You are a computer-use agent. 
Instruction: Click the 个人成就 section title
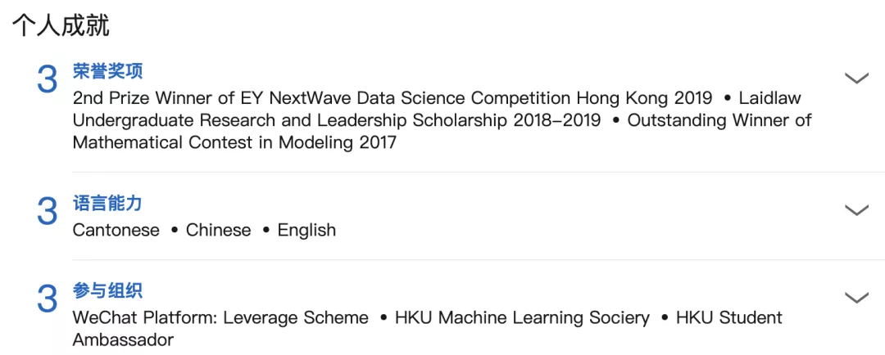(61, 25)
